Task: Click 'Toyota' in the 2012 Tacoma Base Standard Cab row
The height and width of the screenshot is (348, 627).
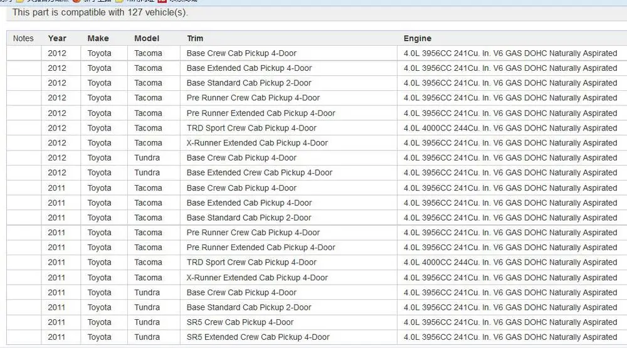Action: coord(99,83)
